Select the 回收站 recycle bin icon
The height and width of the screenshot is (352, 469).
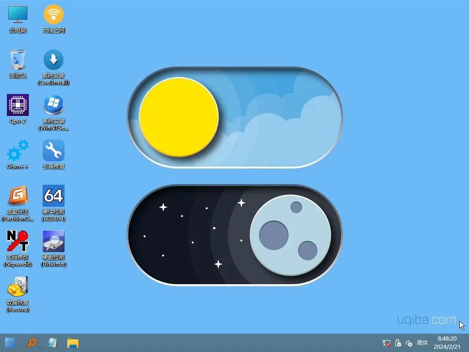pos(18,64)
